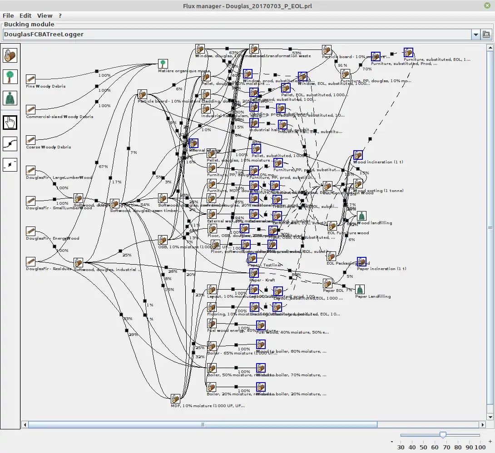Toggle the solid link drawing tool
The width and height of the screenshot is (495, 453).
click(x=10, y=144)
